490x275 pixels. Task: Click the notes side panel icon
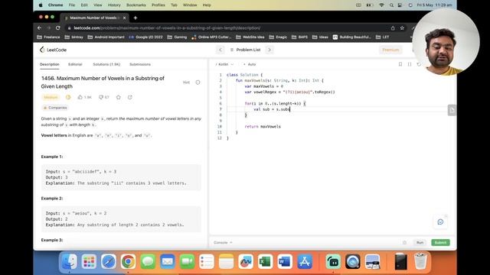(452, 110)
